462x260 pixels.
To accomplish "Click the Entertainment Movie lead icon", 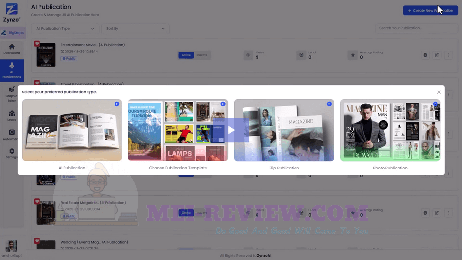I will point(301,55).
